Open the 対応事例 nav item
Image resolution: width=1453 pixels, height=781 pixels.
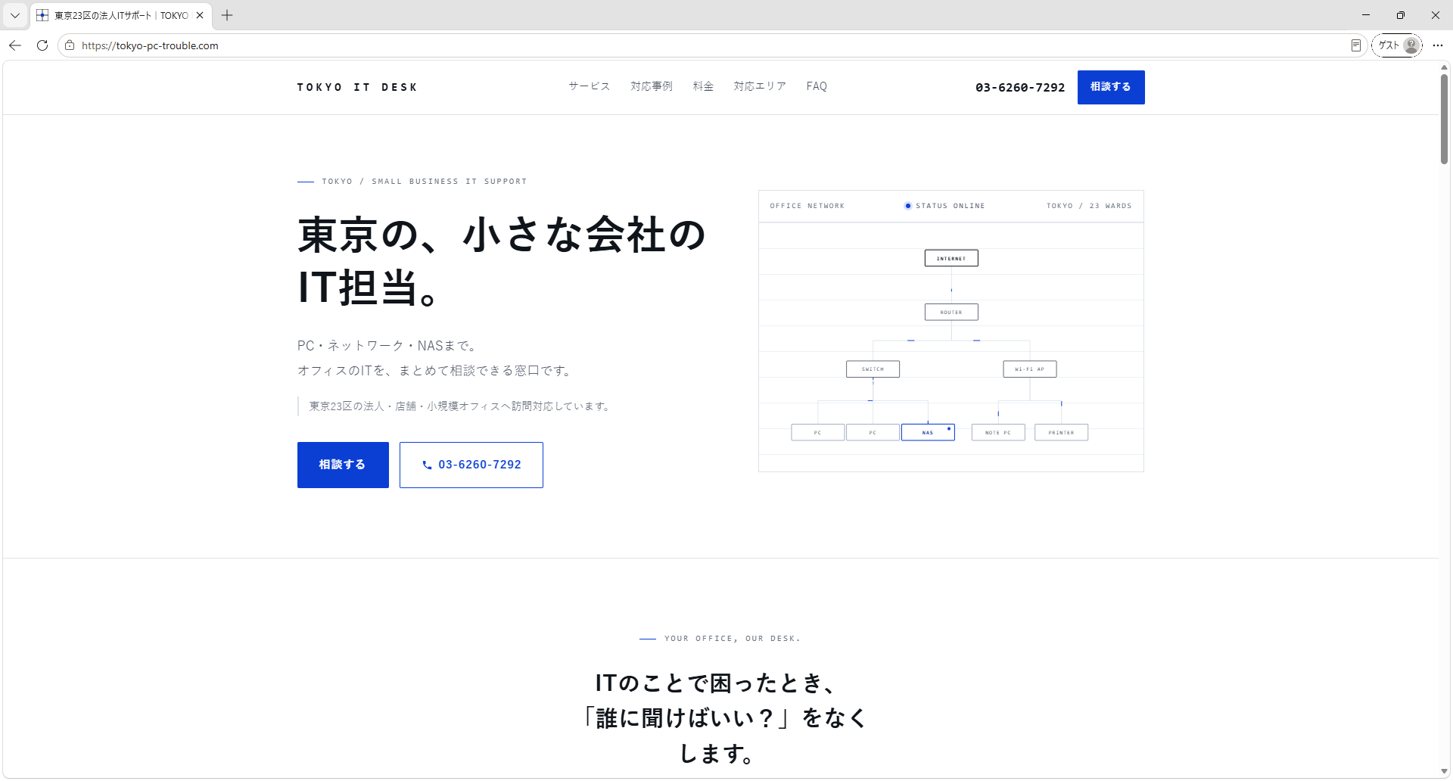(652, 86)
